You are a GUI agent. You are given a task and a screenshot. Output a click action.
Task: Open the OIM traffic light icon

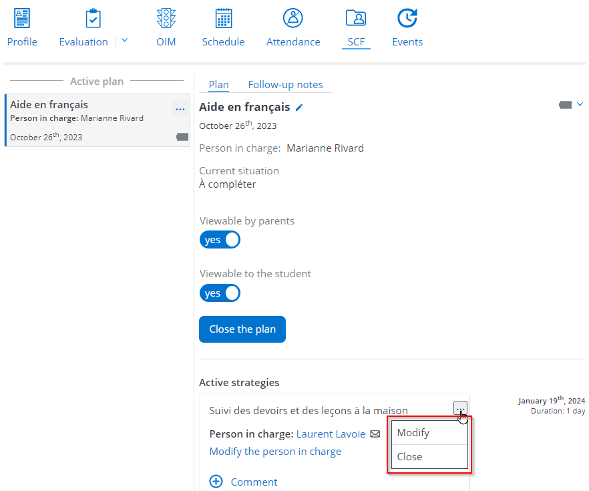(x=166, y=19)
